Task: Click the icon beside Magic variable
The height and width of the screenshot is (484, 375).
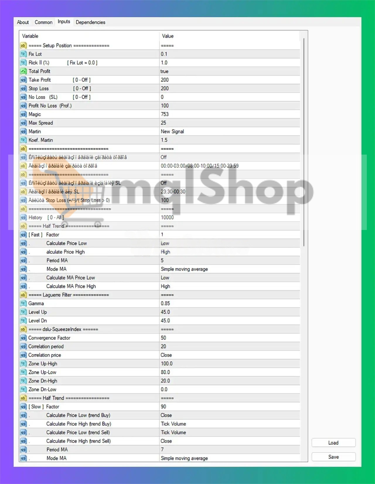Action: click(23, 114)
